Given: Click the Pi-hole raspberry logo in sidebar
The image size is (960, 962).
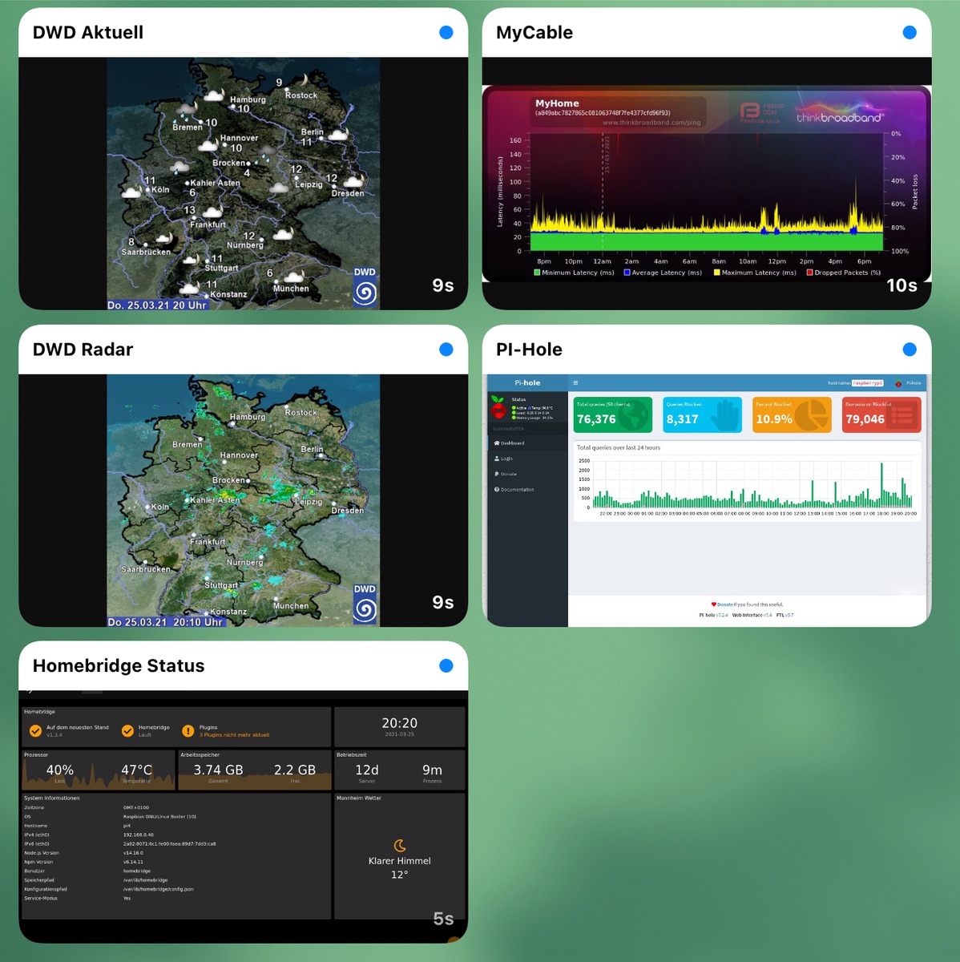Looking at the screenshot, I should coord(498,408).
